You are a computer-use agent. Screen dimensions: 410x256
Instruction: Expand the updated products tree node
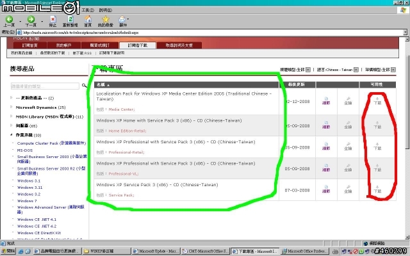pos(12,98)
